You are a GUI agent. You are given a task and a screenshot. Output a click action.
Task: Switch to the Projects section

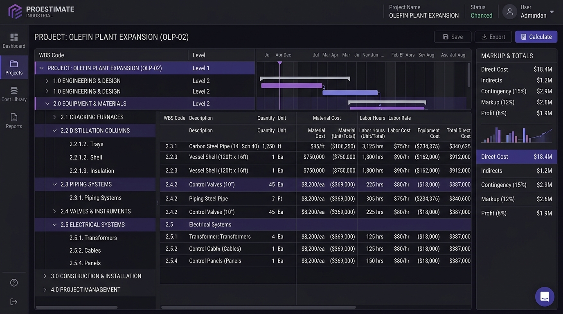[14, 67]
